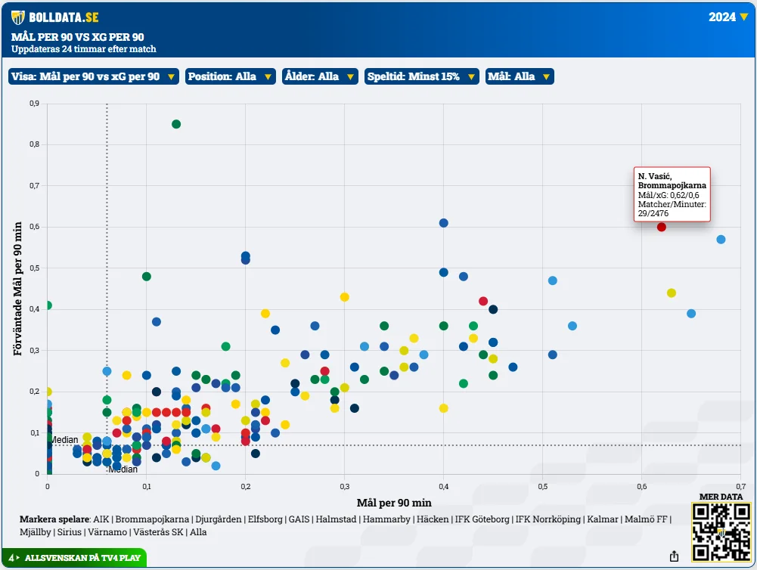
Task: Highlight Hammarby players
Action: point(386,519)
